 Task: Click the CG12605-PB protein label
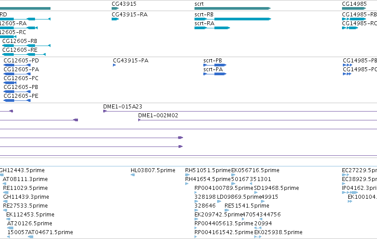pyautogui.click(x=21, y=87)
